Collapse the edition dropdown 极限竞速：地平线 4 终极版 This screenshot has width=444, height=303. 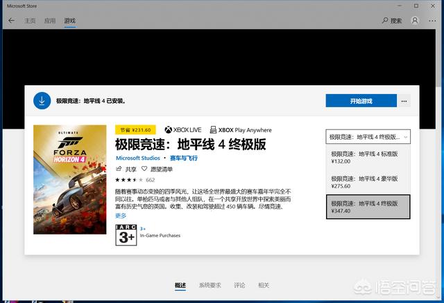(x=368, y=137)
